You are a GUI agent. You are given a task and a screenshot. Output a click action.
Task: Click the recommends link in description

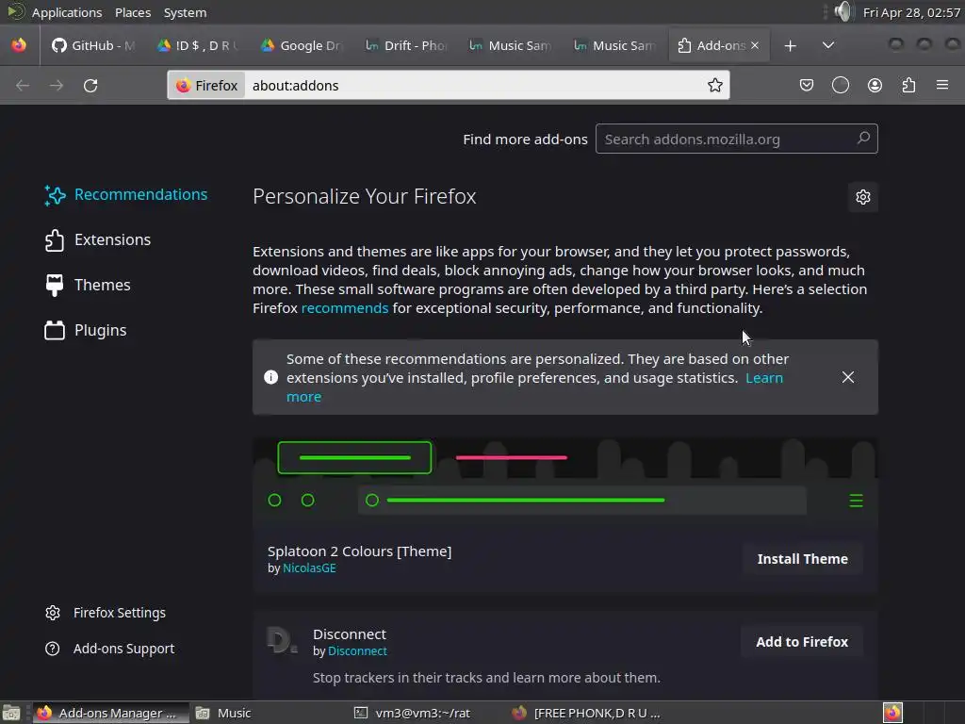click(x=345, y=308)
